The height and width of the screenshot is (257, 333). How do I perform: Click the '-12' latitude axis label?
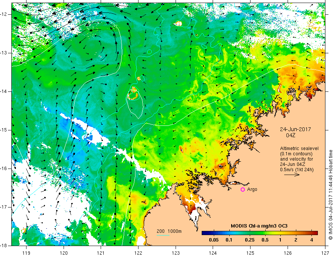(4, 14)
